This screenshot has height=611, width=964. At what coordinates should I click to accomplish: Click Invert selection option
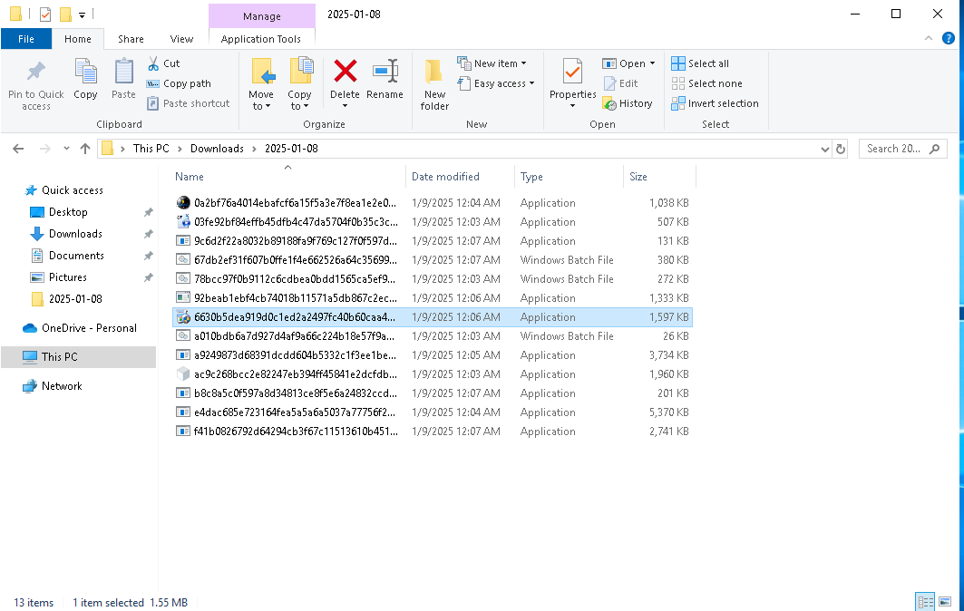click(x=715, y=103)
